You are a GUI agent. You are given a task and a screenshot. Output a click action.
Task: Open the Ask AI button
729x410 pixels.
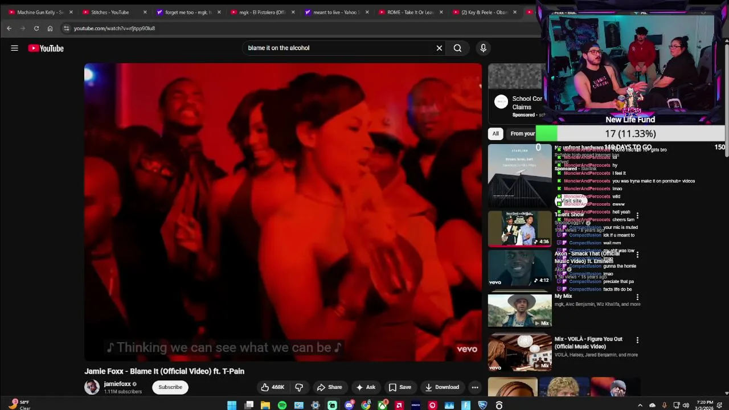tap(366, 387)
